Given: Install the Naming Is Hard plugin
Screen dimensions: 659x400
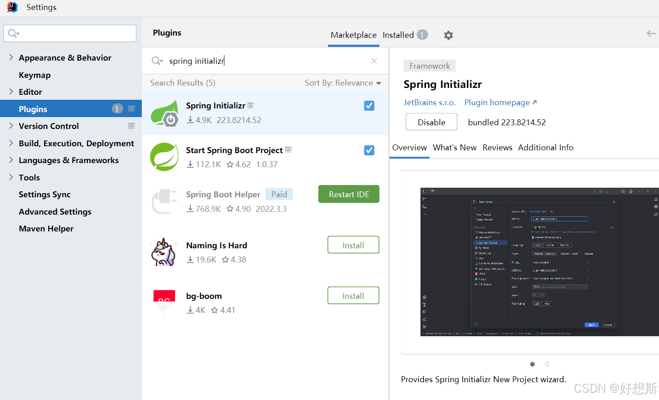Looking at the screenshot, I should point(353,245).
